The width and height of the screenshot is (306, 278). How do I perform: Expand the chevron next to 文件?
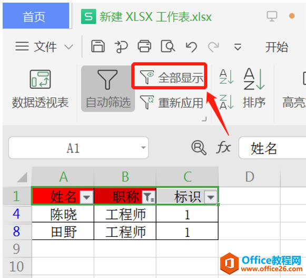coord(68,47)
